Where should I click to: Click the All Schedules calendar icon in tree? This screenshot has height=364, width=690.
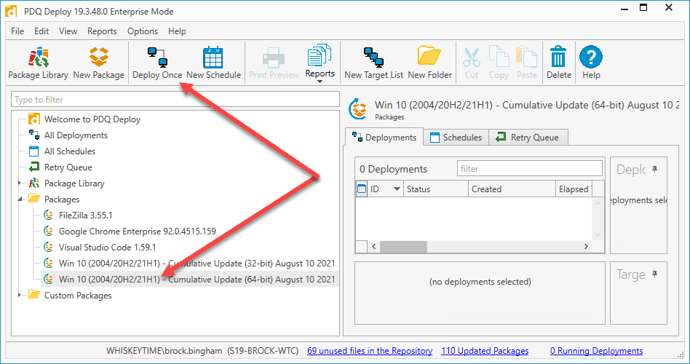coord(34,151)
